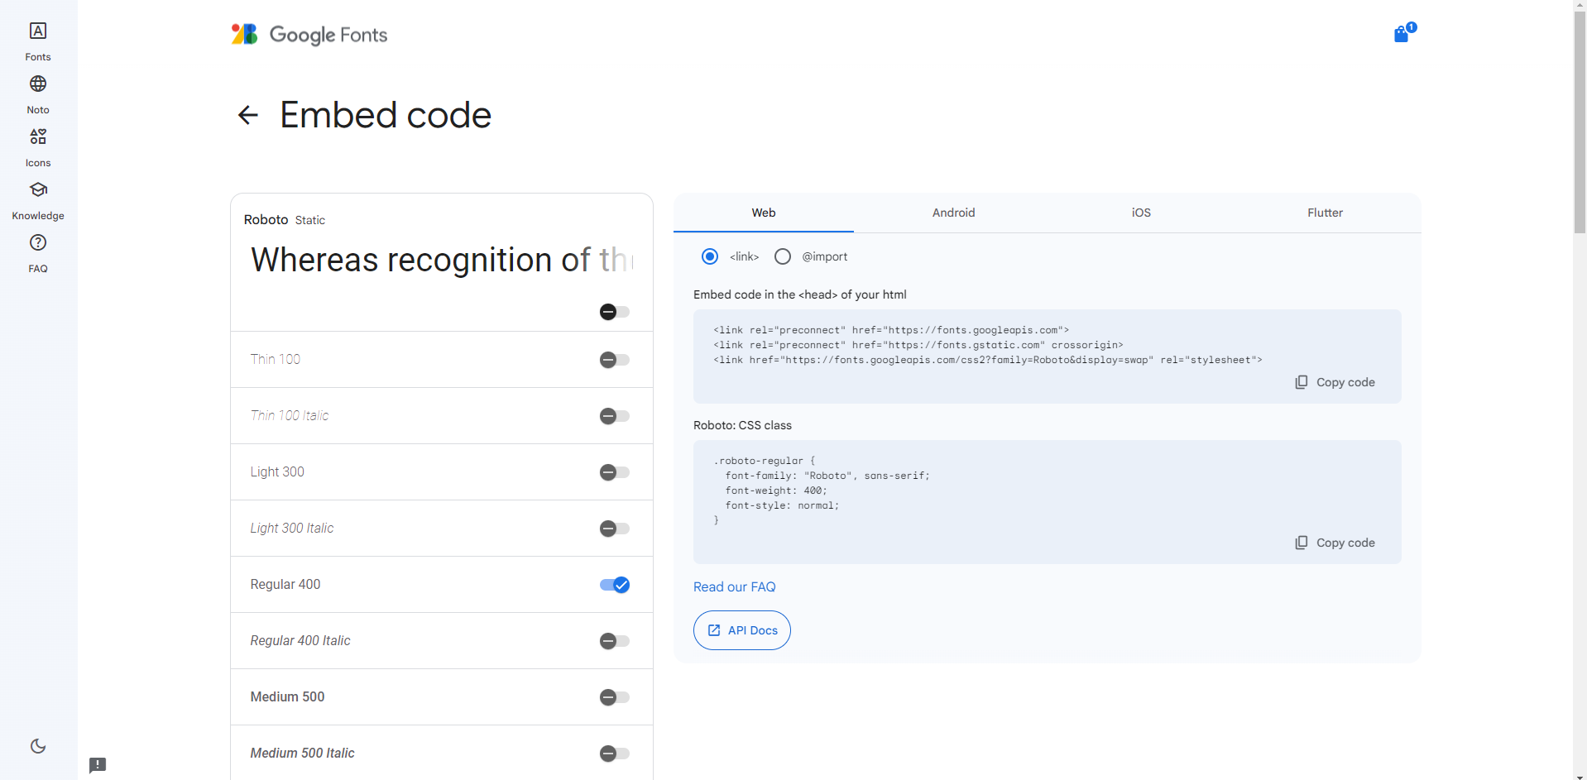Select the <link> radio option
This screenshot has height=780, width=1587.
point(710,256)
